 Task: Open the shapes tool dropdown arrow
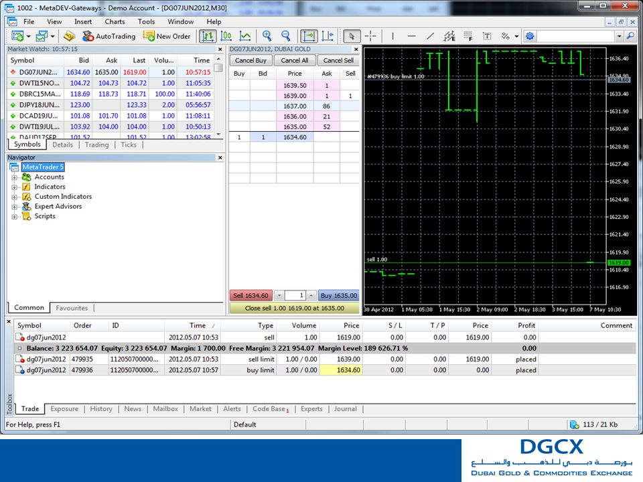point(516,36)
